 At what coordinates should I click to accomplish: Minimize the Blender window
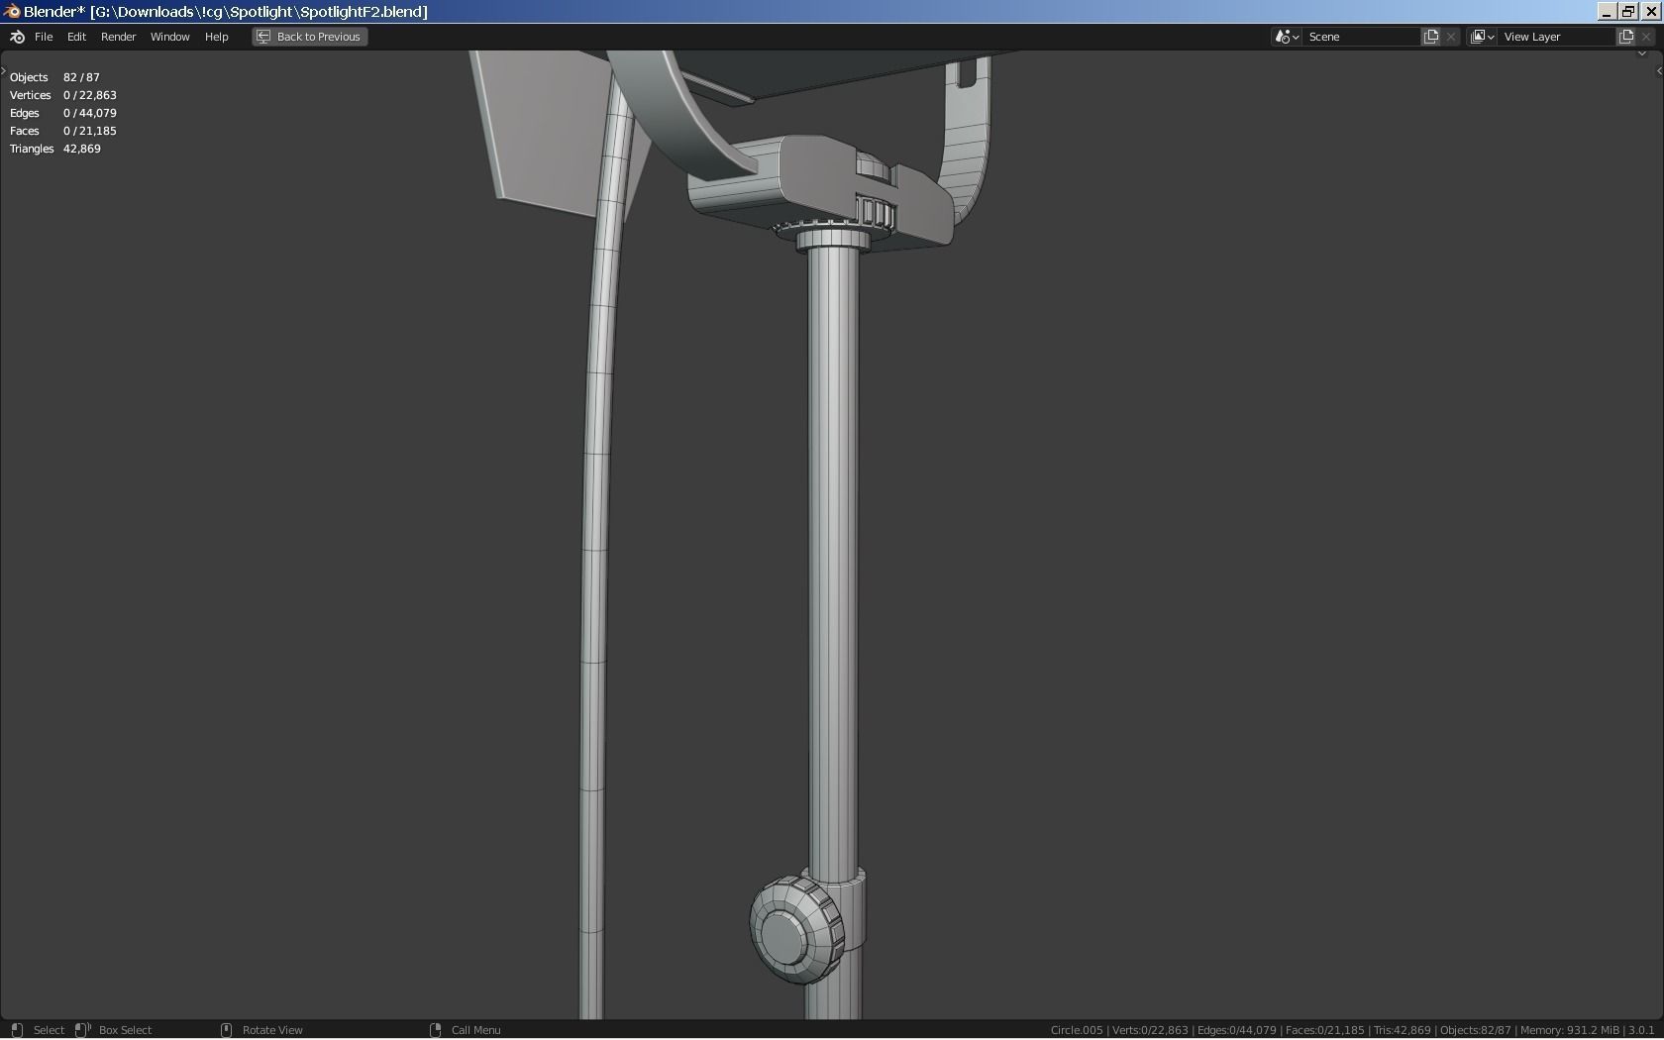1607,11
